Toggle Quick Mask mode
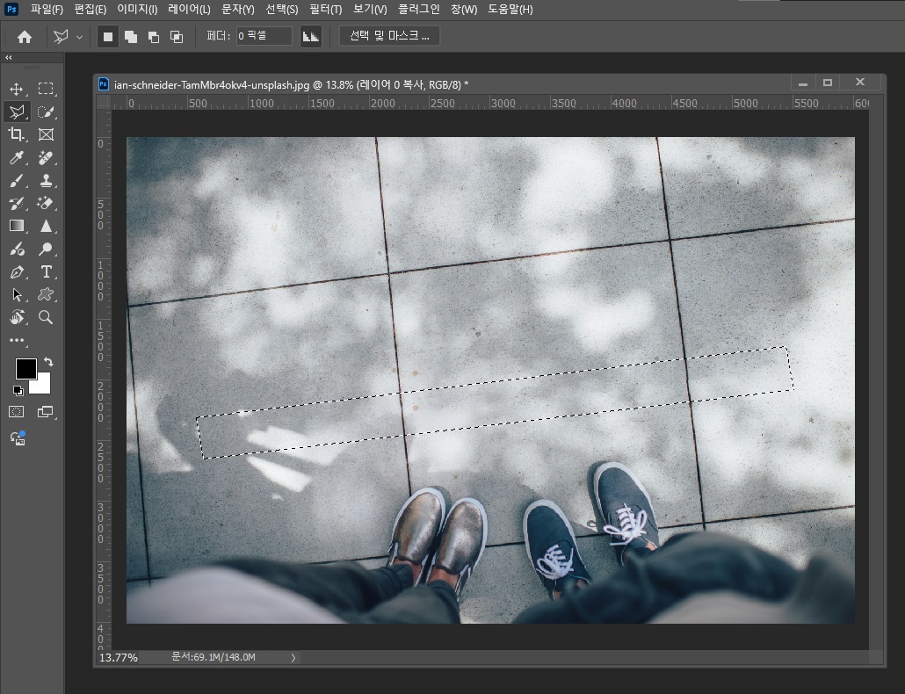The width and height of the screenshot is (905, 694). (x=16, y=411)
